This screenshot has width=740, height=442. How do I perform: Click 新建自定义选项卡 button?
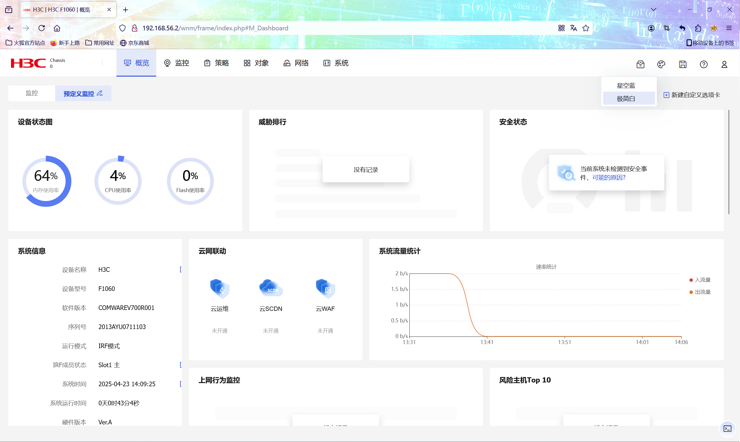click(x=691, y=95)
